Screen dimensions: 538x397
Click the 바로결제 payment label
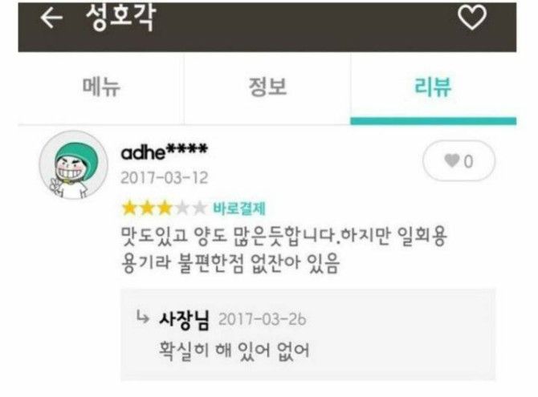click(239, 208)
